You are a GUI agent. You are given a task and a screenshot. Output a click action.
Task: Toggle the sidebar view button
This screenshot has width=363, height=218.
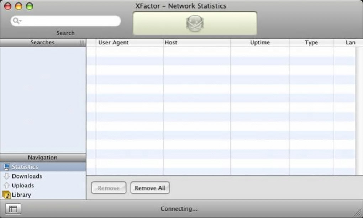click(x=13, y=209)
